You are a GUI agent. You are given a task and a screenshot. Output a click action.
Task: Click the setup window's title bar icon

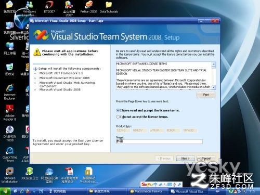coord(32,21)
